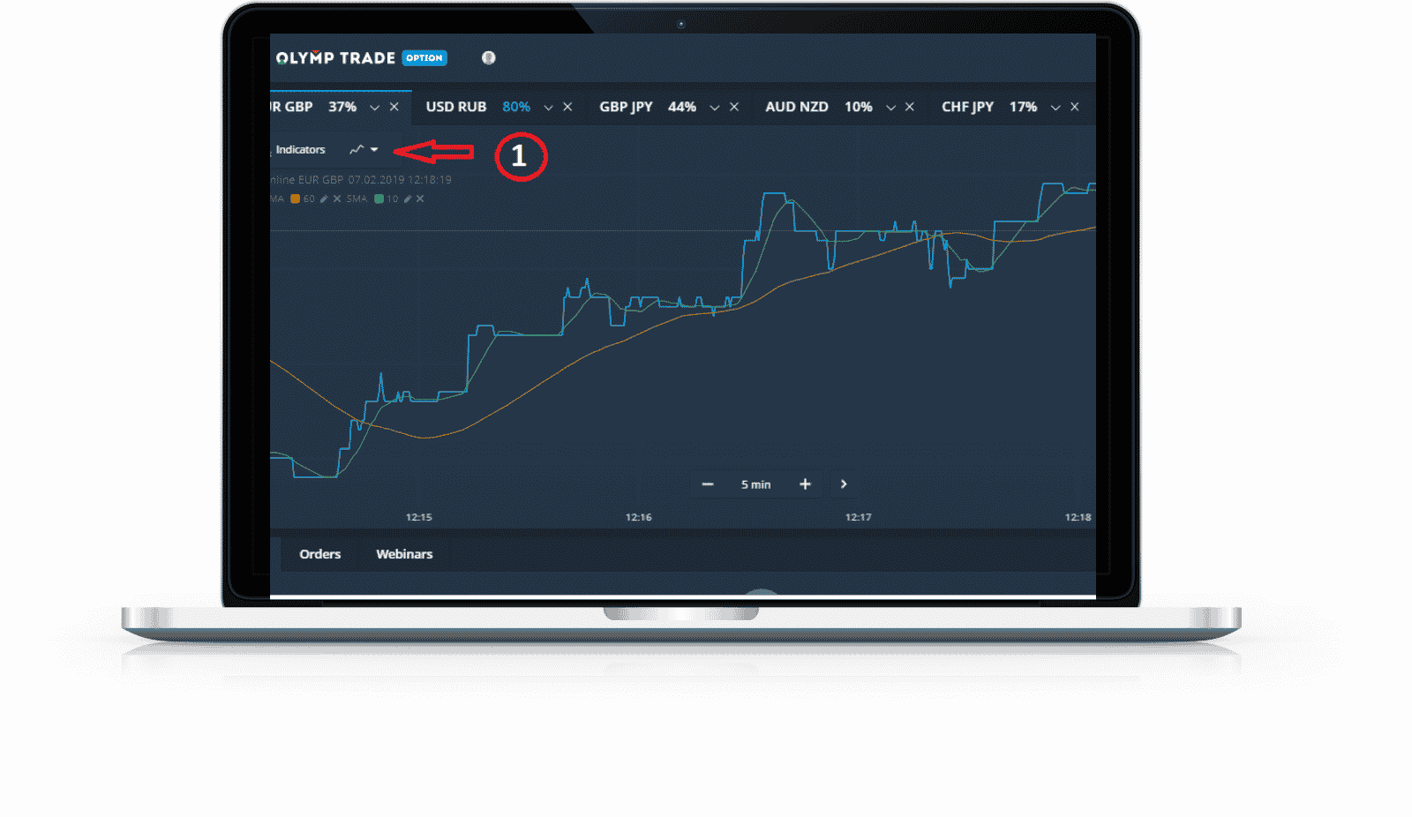Expand the USD RUB tab chevron

(x=548, y=108)
